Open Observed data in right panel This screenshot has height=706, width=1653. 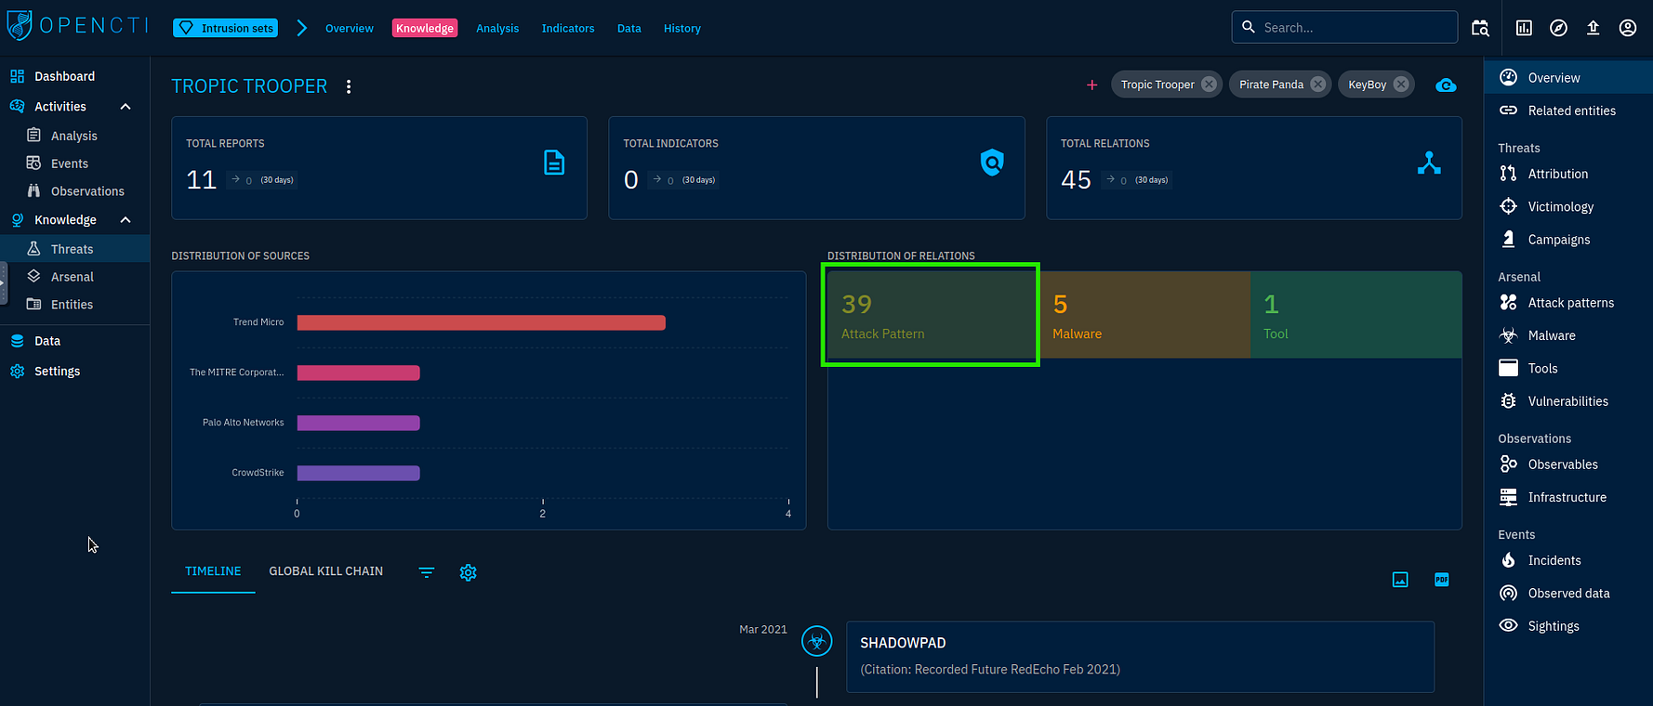coord(1568,593)
